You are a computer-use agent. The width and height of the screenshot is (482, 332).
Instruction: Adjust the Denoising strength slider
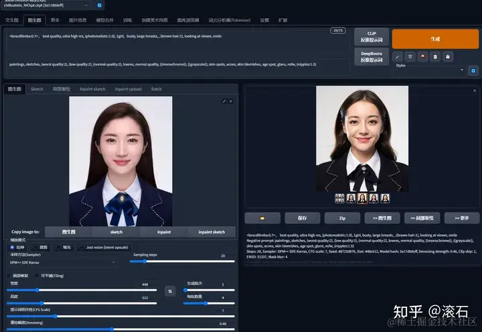point(120,329)
